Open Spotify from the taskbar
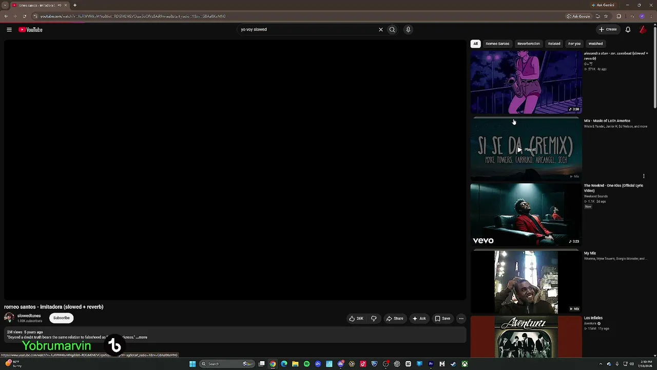The width and height of the screenshot is (657, 370). (x=306, y=364)
